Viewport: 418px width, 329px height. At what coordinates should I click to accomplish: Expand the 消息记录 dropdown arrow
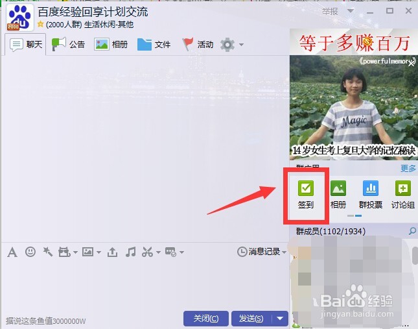(x=284, y=252)
